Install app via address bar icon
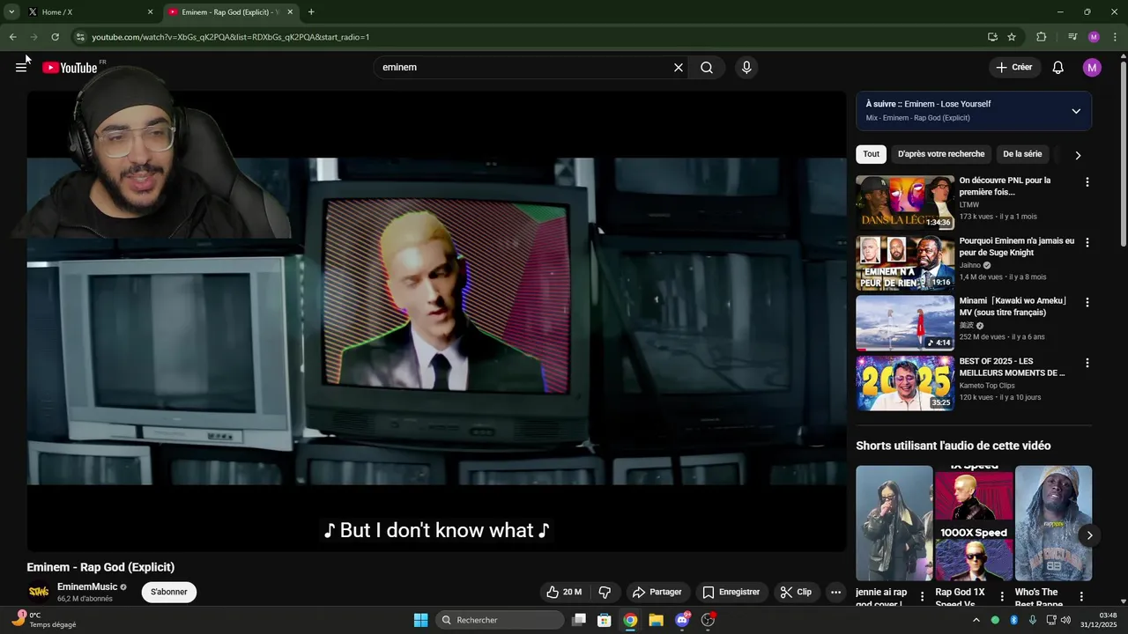 click(x=992, y=37)
